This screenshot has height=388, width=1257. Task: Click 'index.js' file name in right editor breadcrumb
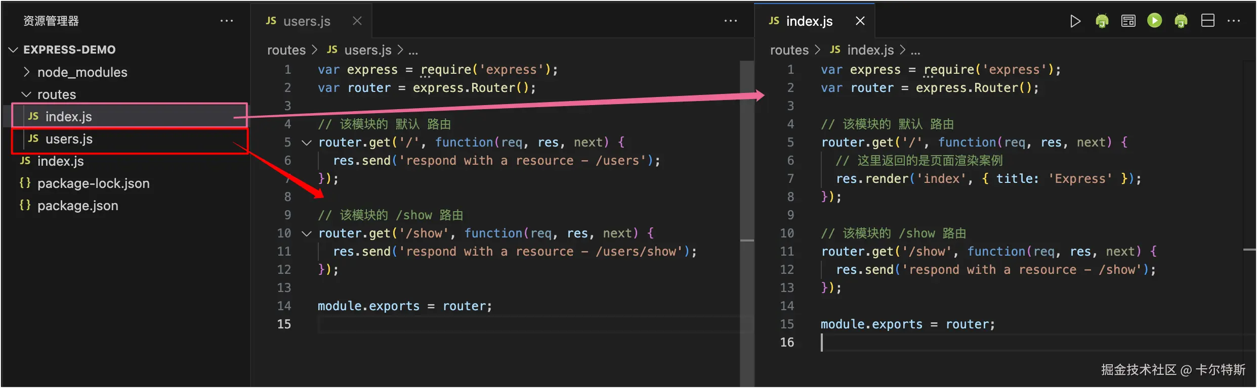point(871,50)
